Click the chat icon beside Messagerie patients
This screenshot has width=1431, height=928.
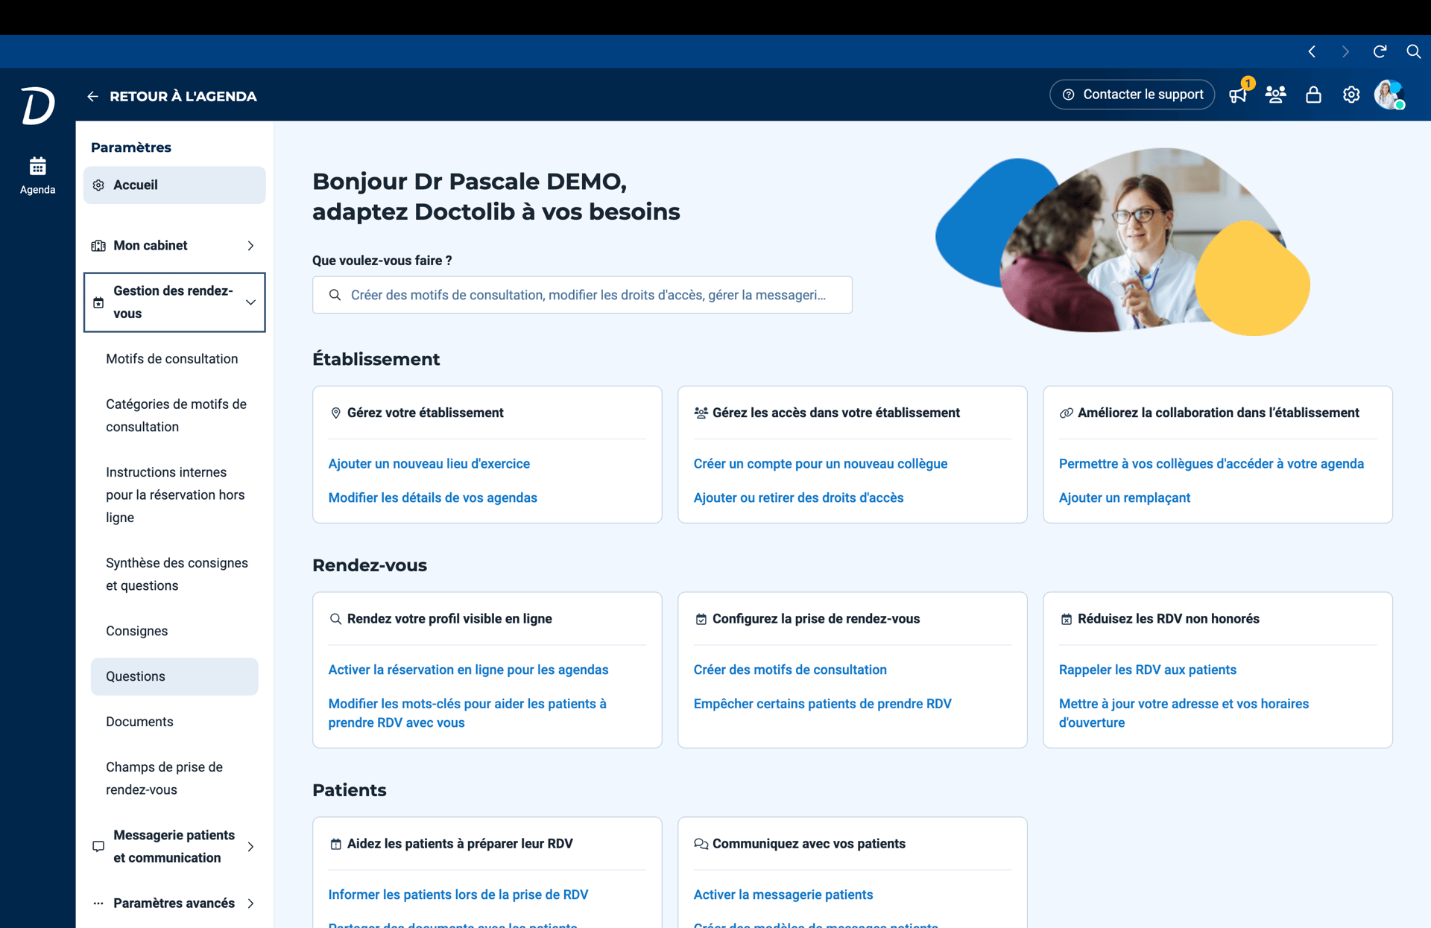[98, 846]
